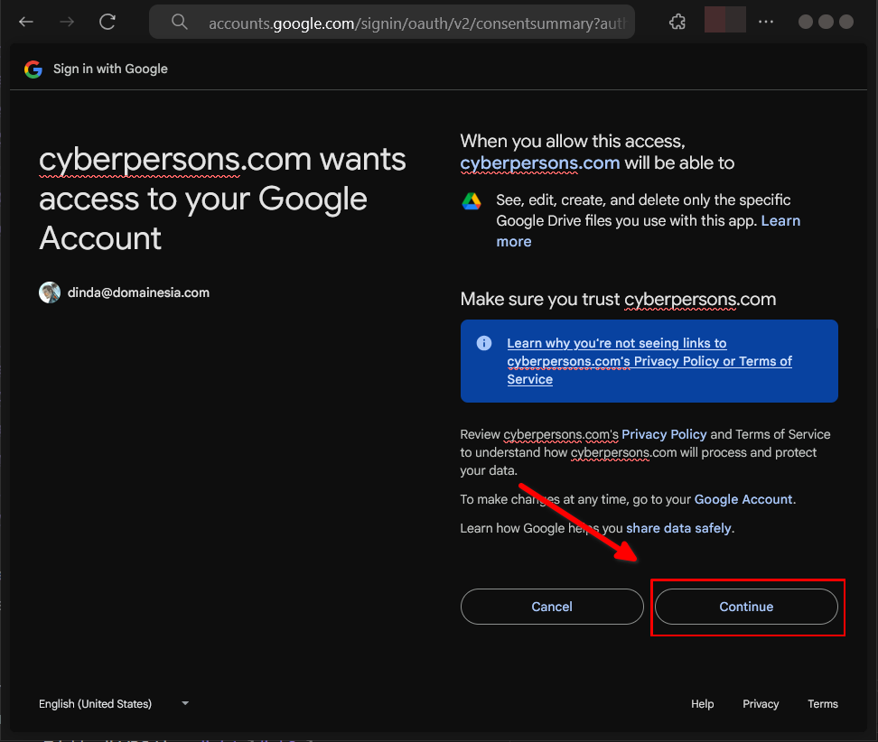878x742 pixels.
Task: Open the Privacy footer link
Action: [761, 703]
